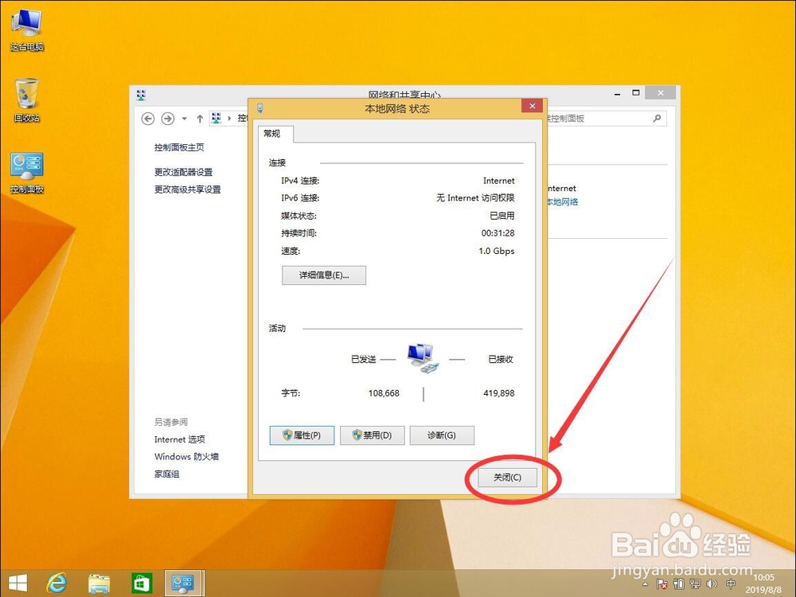The height and width of the screenshot is (597, 796).
Task: Click the 网络和共享中心 window title icon
Action: click(x=141, y=95)
